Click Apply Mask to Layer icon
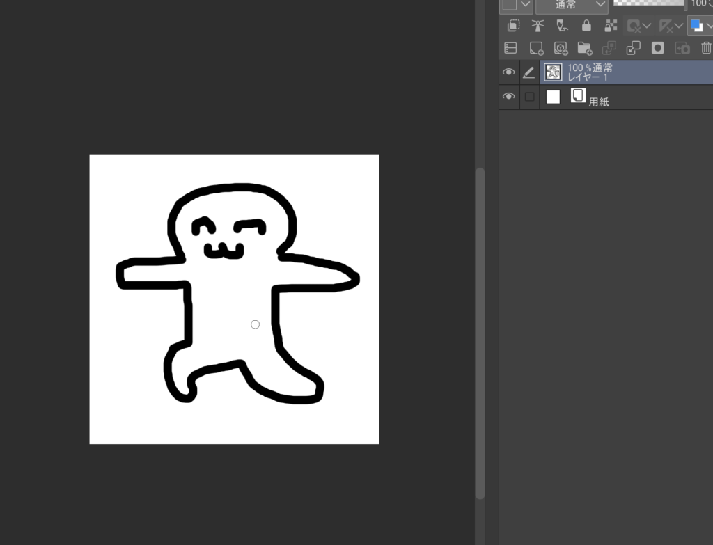The width and height of the screenshot is (713, 545). coord(682,48)
